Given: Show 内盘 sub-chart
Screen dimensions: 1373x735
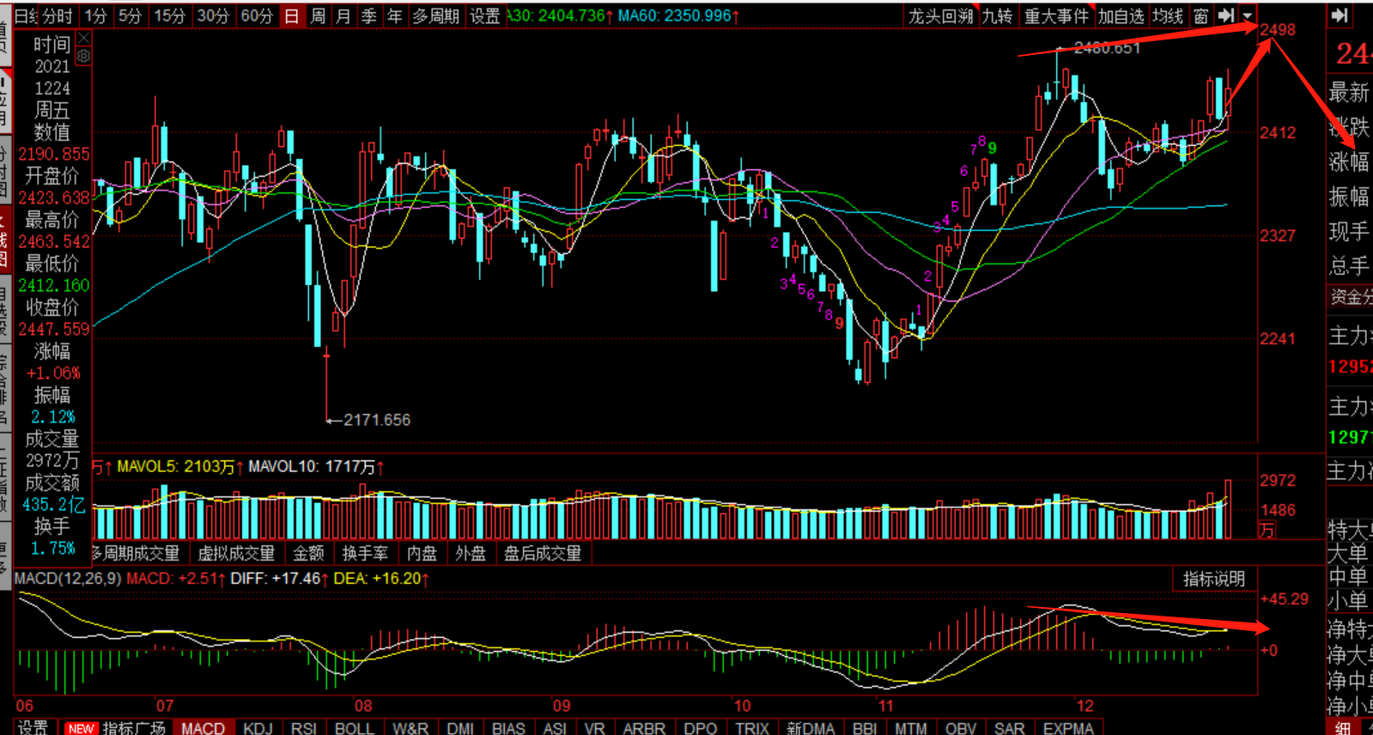Looking at the screenshot, I should coord(422,554).
